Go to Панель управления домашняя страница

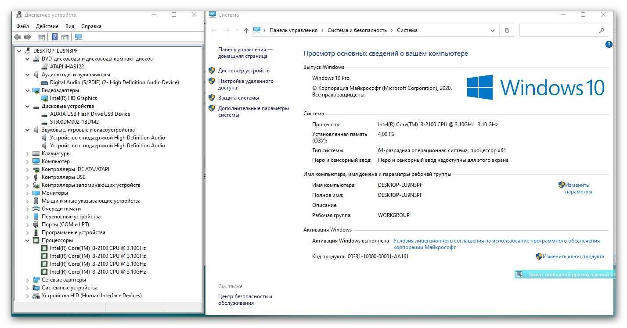(x=245, y=53)
